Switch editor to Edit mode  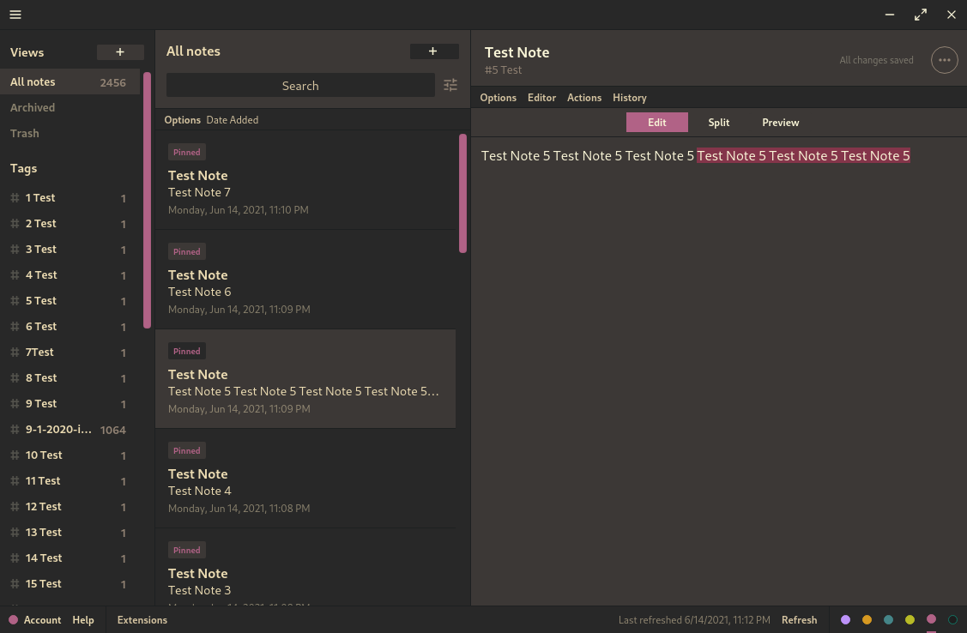pyautogui.click(x=657, y=123)
